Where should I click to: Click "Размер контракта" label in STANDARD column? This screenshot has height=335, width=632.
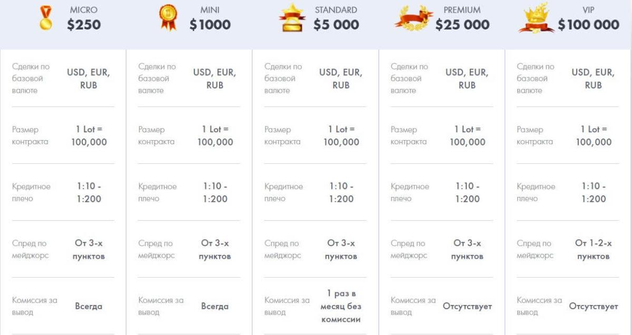point(282,135)
